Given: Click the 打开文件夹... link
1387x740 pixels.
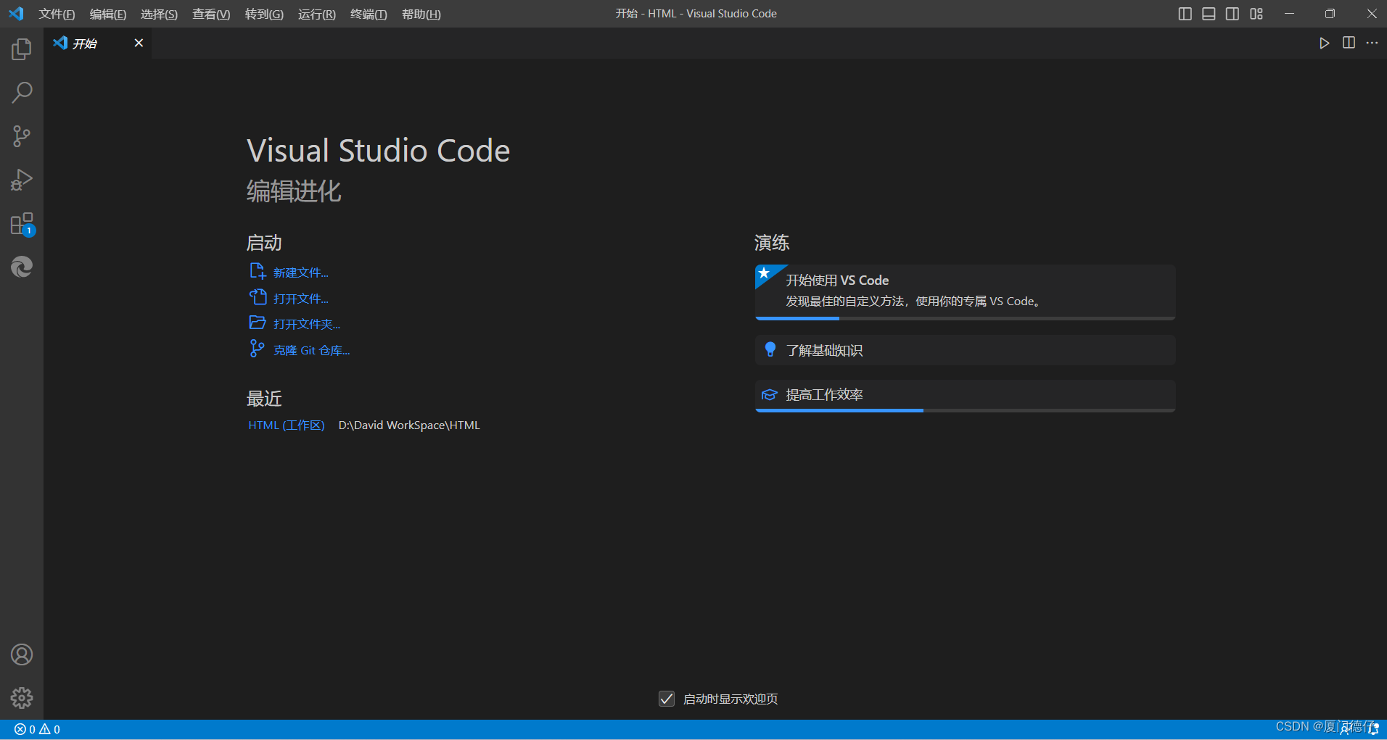Looking at the screenshot, I should pos(307,324).
